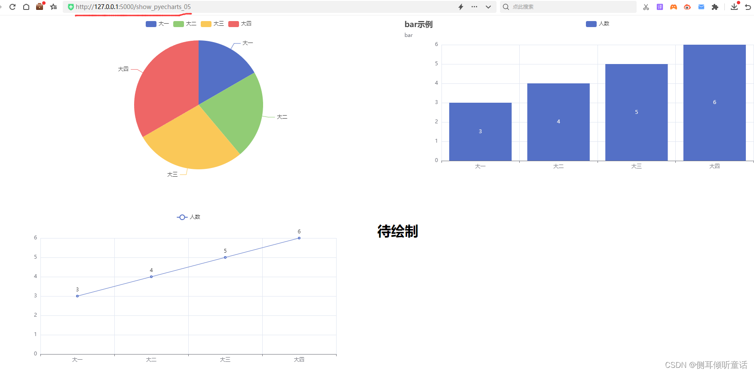
Task: Toggle 大一 in the pie legend
Action: 157,24
